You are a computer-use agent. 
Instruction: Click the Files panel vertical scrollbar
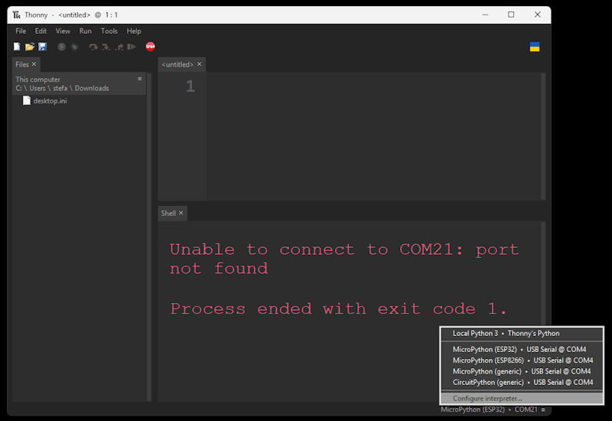point(148,237)
